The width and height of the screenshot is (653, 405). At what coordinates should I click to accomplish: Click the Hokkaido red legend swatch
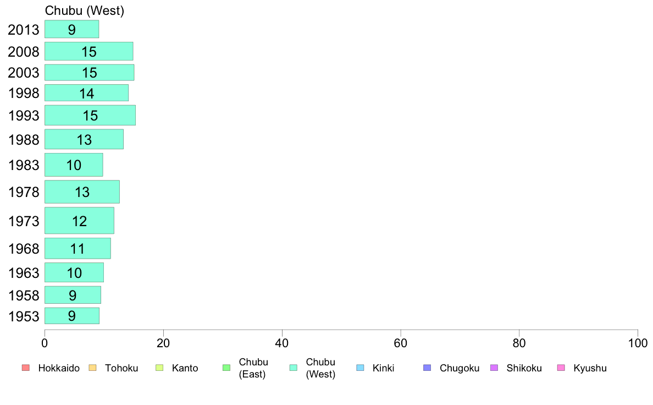click(26, 368)
